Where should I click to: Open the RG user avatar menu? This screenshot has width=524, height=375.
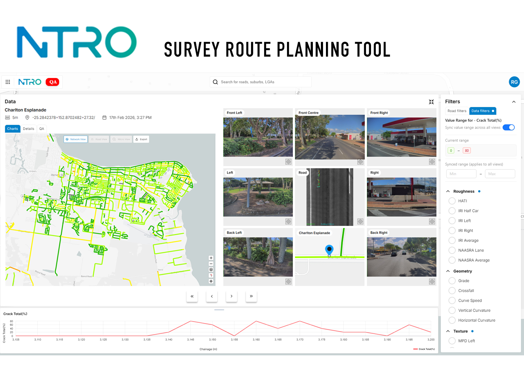[514, 82]
